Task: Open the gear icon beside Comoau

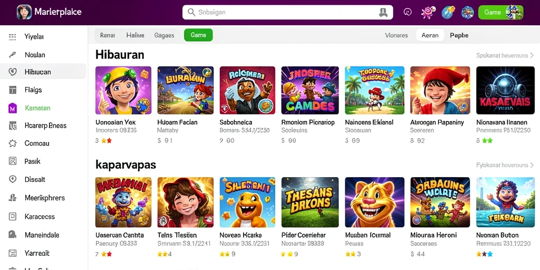Action: [x=13, y=143]
